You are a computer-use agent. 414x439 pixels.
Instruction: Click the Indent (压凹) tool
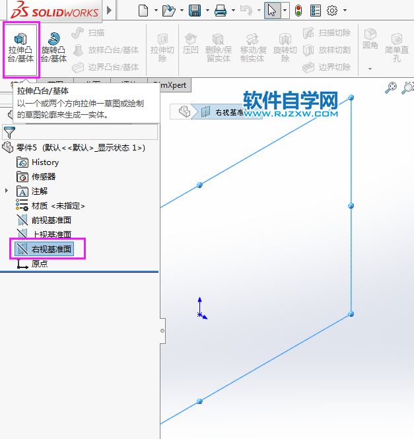(x=191, y=44)
